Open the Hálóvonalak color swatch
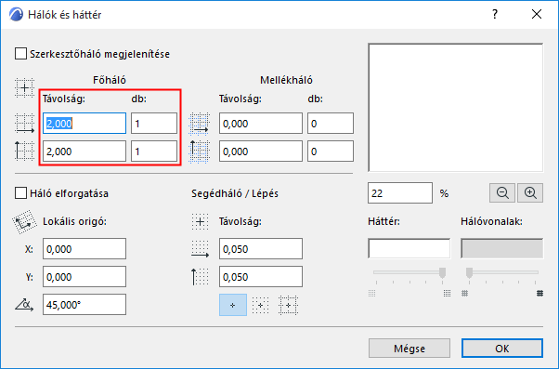The height and width of the screenshot is (369, 559). [502, 248]
